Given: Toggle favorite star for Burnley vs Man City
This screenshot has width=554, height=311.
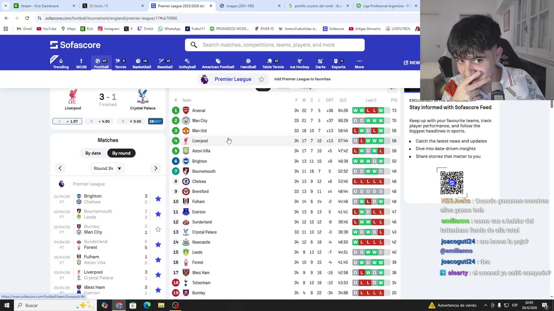Looking at the screenshot, I should coord(158,229).
